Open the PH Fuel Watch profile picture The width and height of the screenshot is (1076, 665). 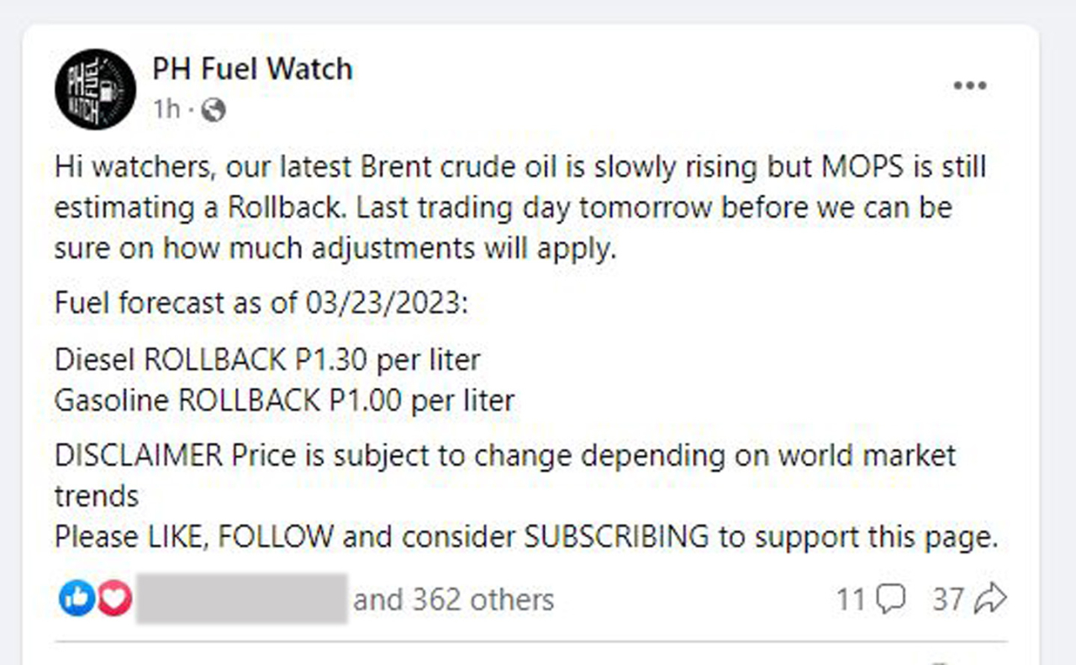(95, 89)
